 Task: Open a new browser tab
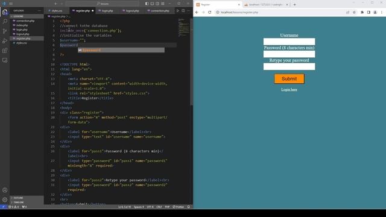point(294,4)
